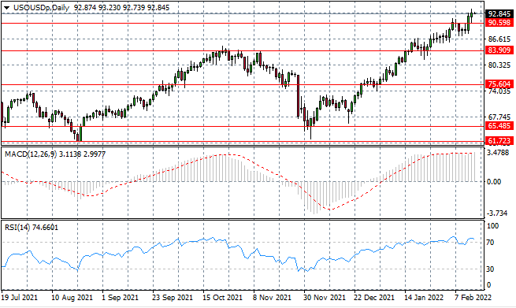
Task: Click the 22 Dec 2021 date label
Action: click(374, 298)
